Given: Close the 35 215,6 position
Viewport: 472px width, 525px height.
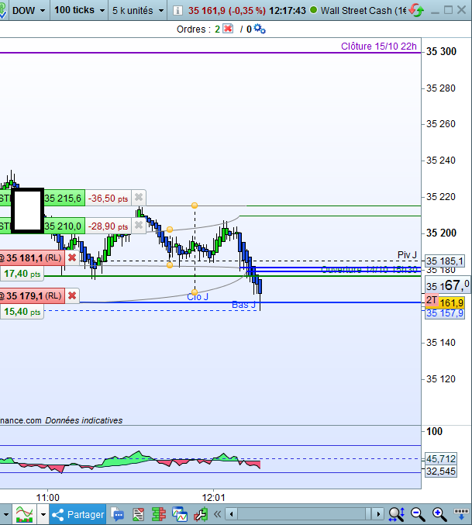Looking at the screenshot, I should coord(139,198).
